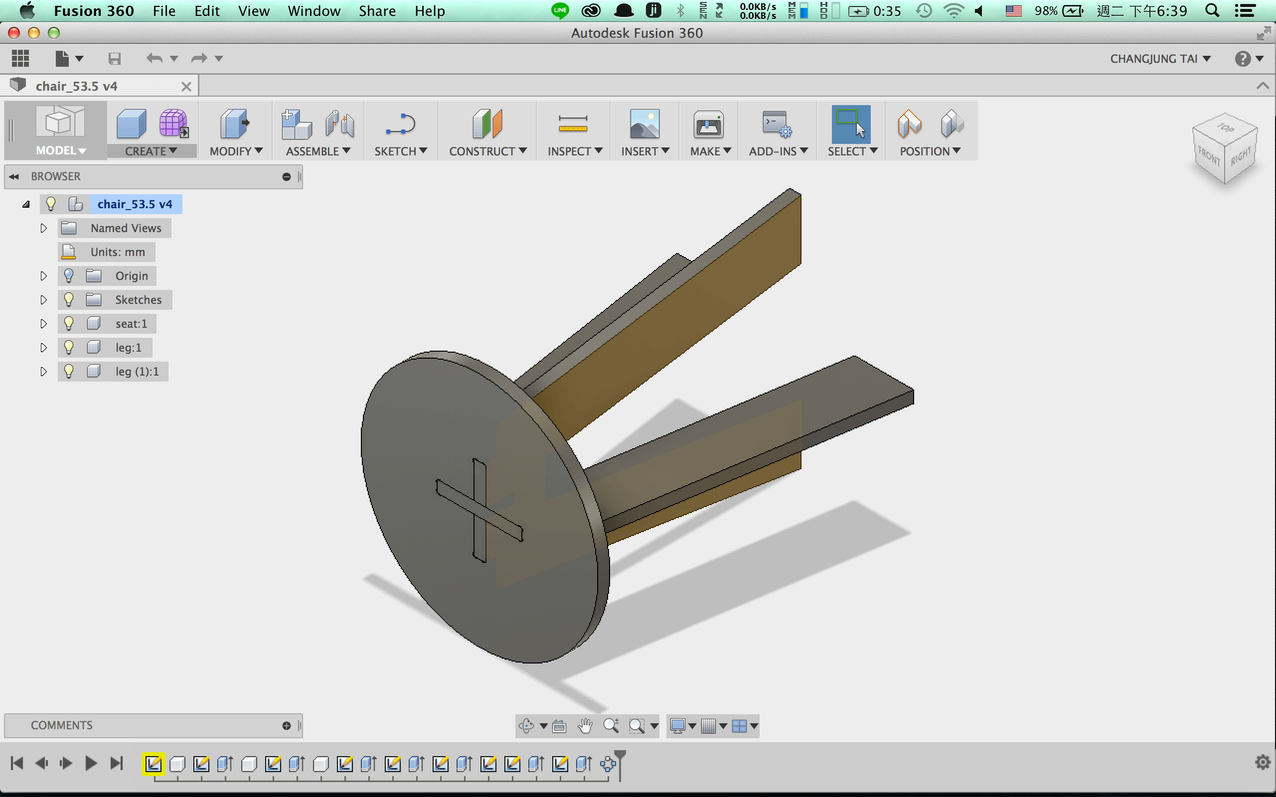
Task: Open the Share menu
Action: tap(377, 10)
